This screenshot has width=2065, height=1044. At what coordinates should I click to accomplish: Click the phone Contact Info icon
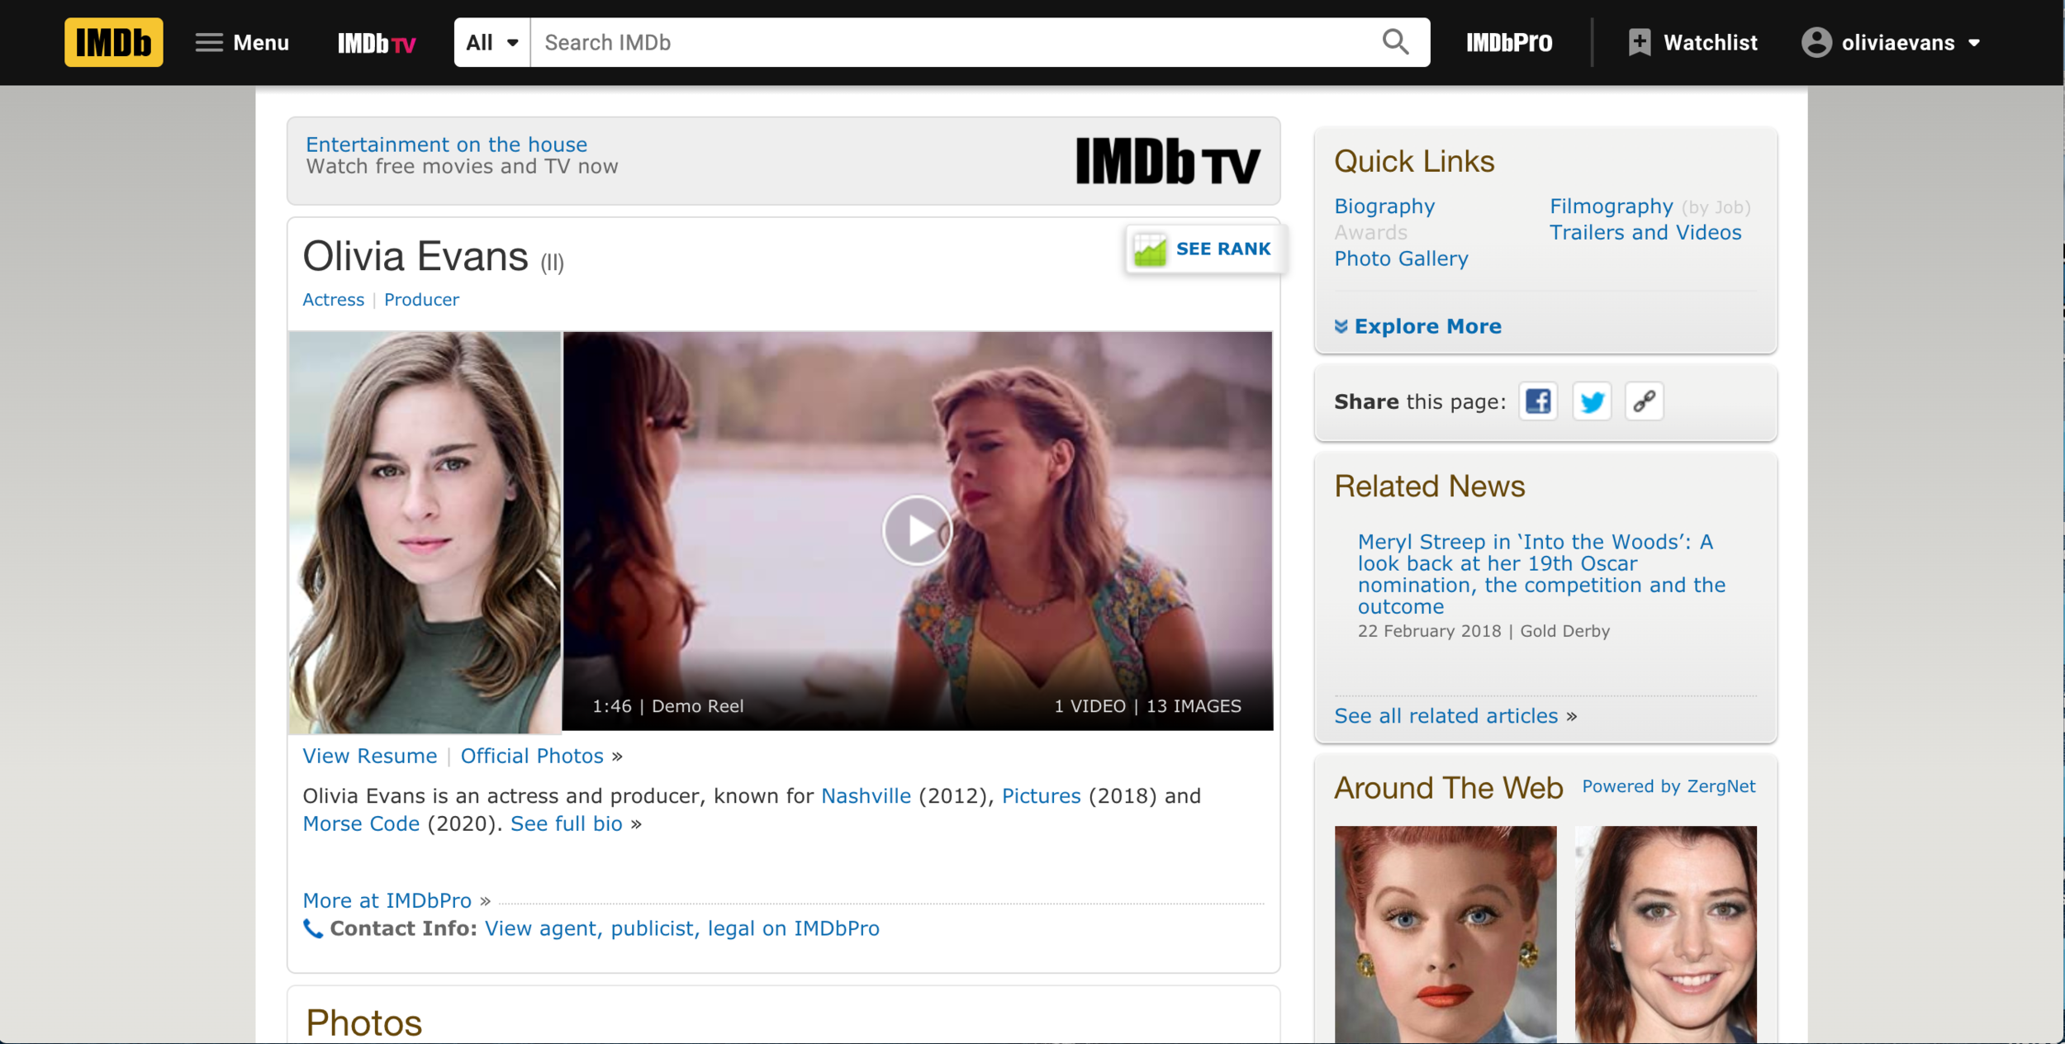coord(312,928)
